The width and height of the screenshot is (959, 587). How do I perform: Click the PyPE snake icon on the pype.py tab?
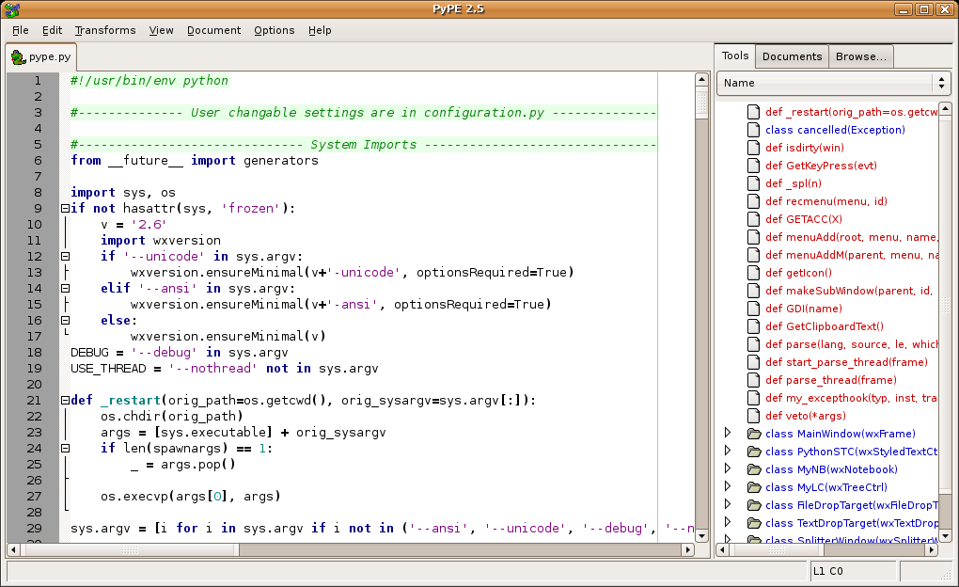pyautogui.click(x=18, y=56)
